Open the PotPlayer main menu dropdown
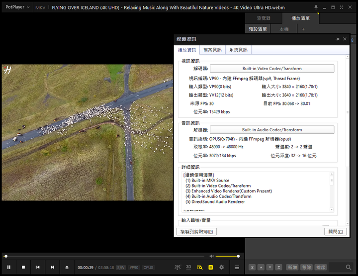The width and height of the screenshot is (358, 276). click(17, 7)
